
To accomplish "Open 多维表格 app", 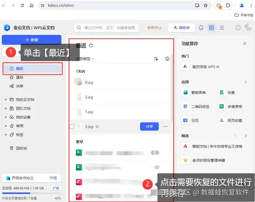I will coord(230,106).
